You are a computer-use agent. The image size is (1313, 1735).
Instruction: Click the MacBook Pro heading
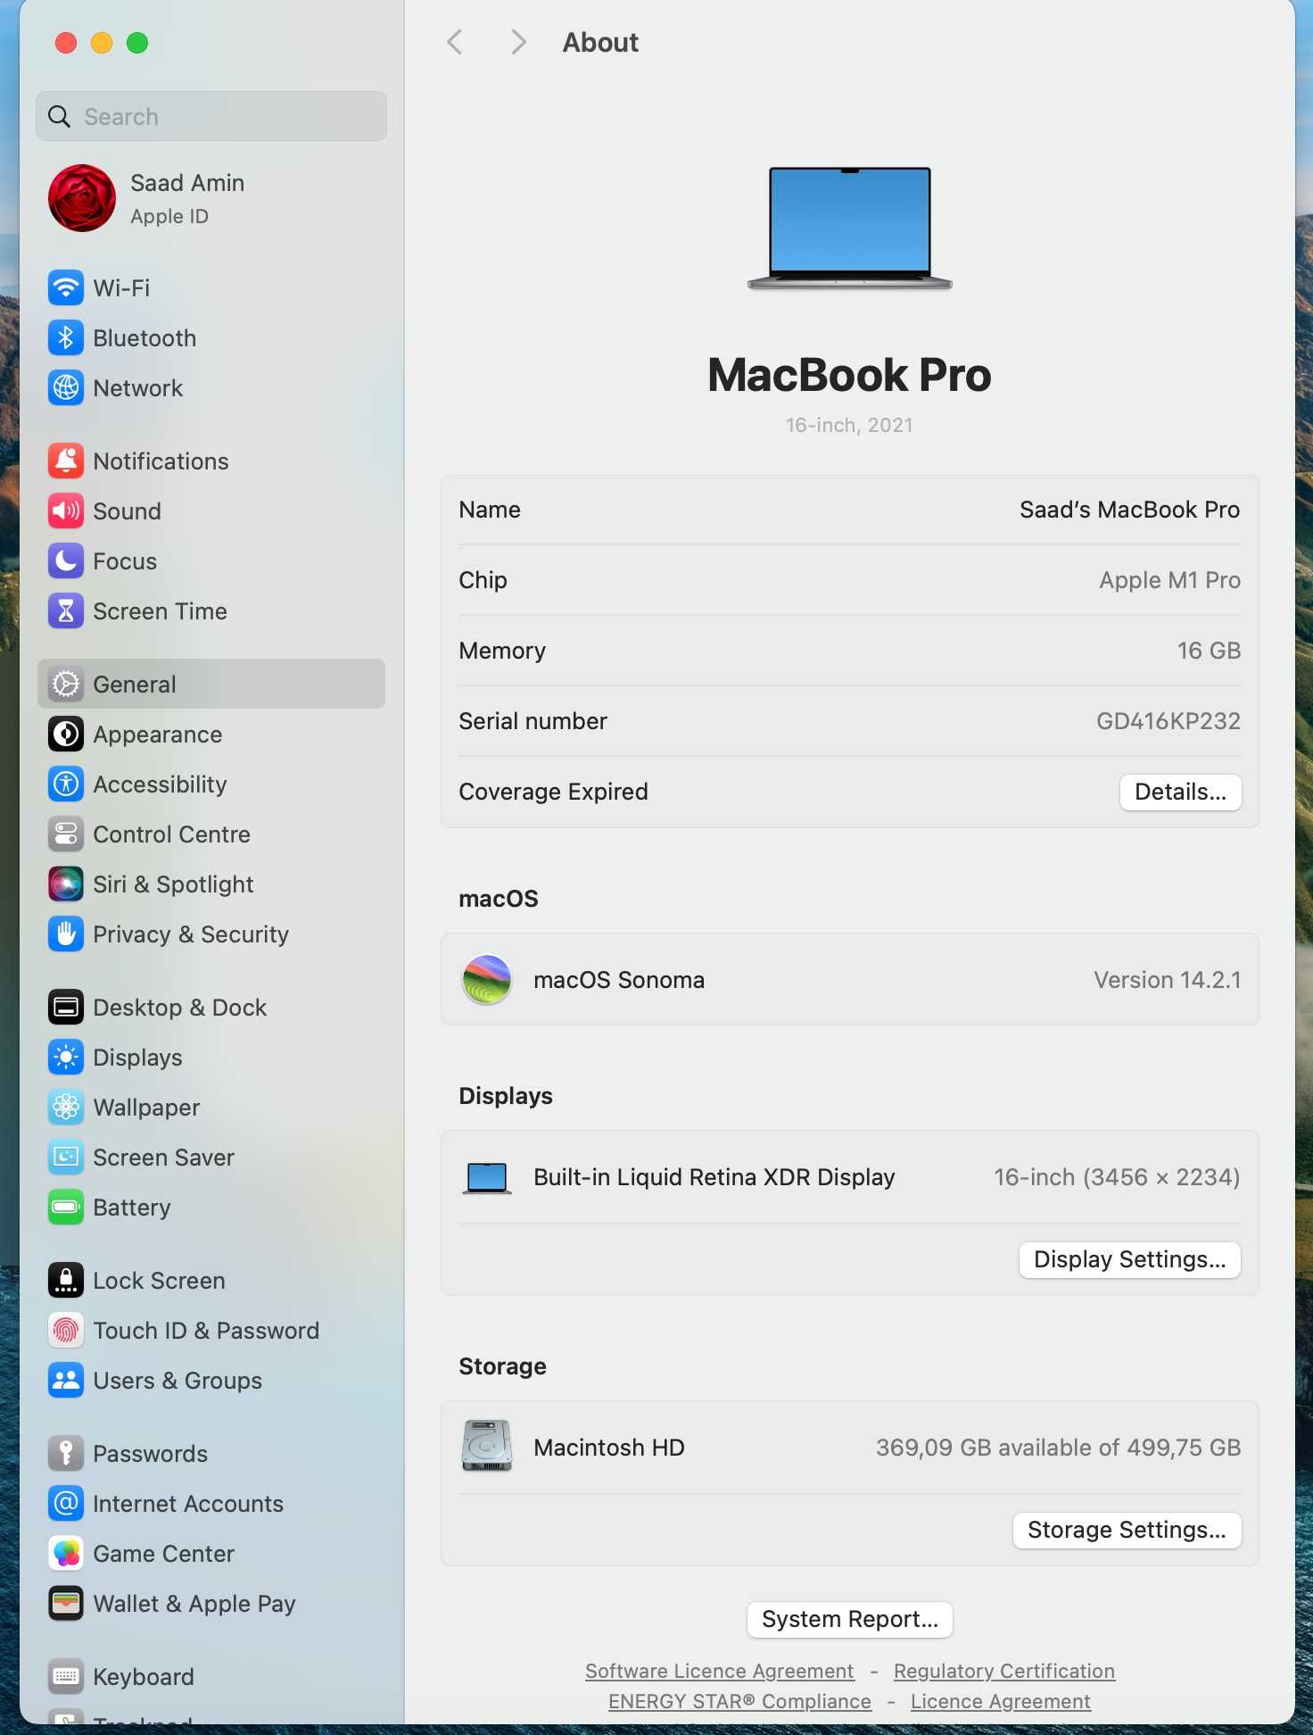849,375
